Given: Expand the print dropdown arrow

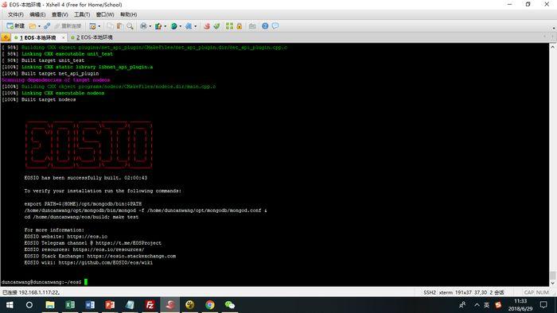Looking at the screenshot, I should (x=150, y=26).
